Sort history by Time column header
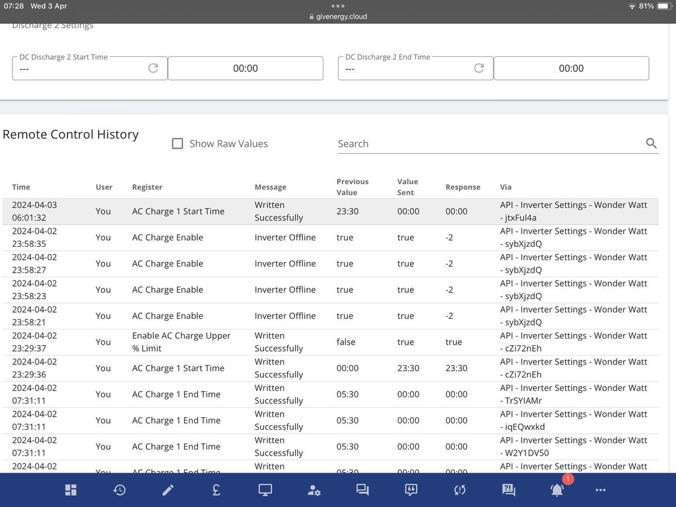This screenshot has height=507, width=676. 21,187
